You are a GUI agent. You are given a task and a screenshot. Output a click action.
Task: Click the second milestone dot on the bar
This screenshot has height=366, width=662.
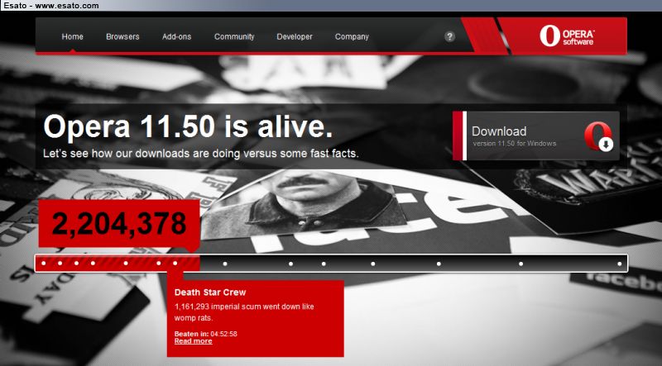click(x=60, y=264)
